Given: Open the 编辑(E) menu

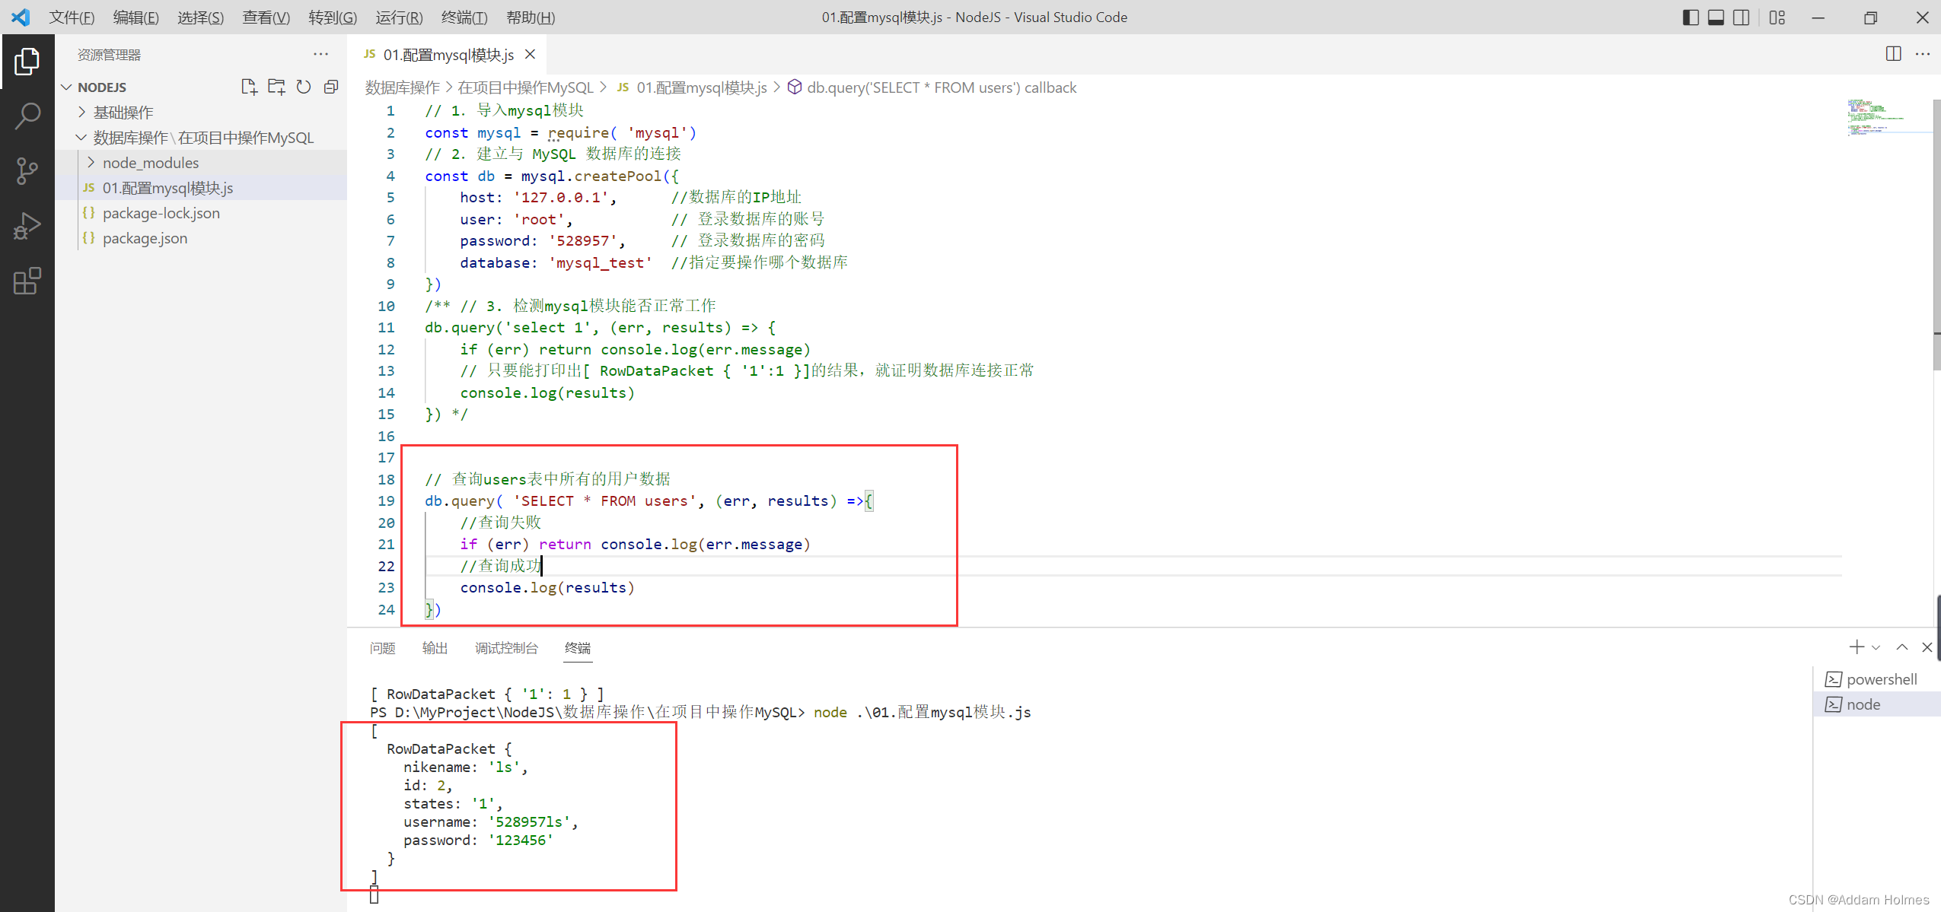Looking at the screenshot, I should point(136,17).
